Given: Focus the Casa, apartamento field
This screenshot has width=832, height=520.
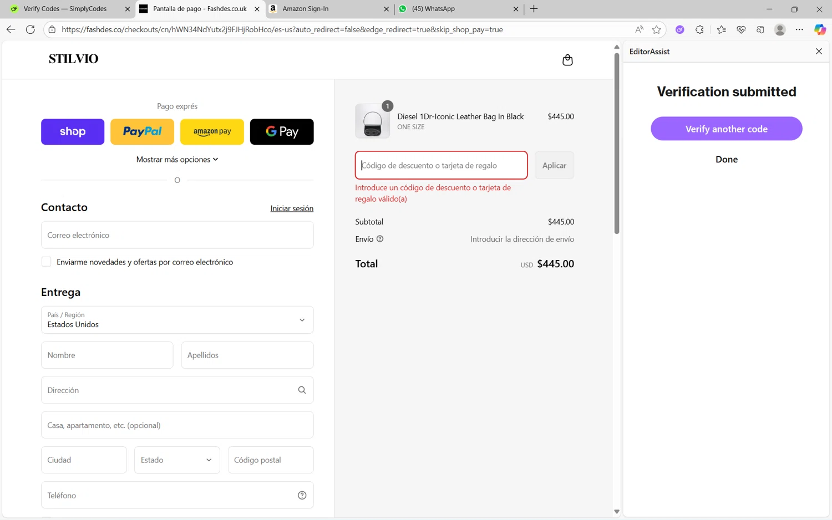Looking at the screenshot, I should pos(177,425).
